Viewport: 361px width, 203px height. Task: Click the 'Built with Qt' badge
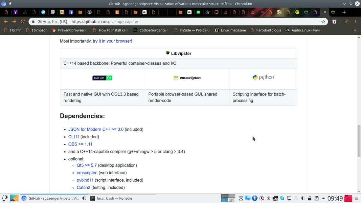(x=103, y=78)
